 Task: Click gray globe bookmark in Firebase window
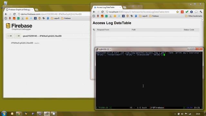(6, 18)
